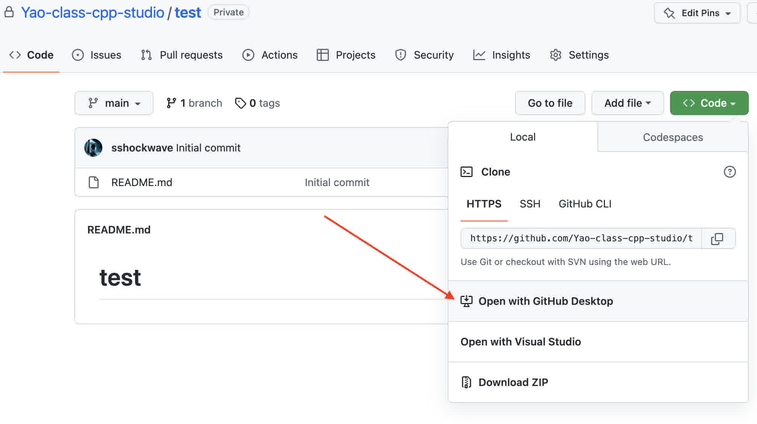Open the sshockwave user profile link
The width and height of the screenshot is (757, 424).
tap(142, 148)
